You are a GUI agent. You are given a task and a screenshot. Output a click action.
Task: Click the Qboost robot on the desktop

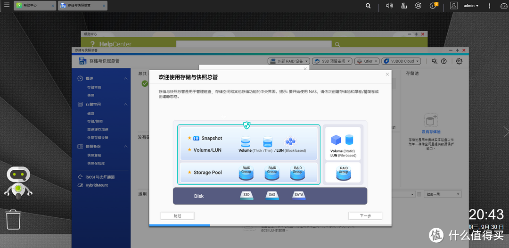pyautogui.click(x=18, y=182)
